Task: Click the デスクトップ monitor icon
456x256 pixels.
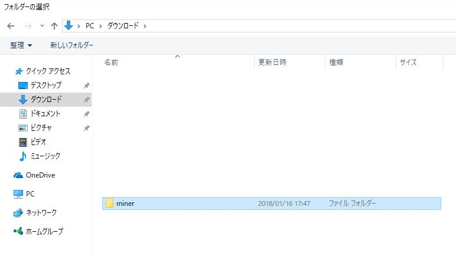Action: [x=23, y=86]
